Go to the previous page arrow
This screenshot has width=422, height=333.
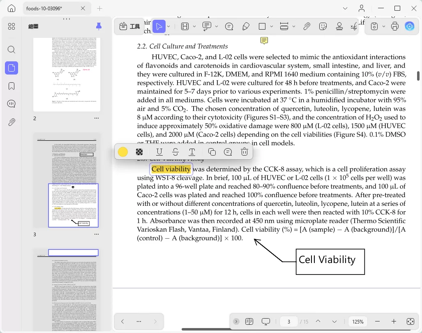318,321
